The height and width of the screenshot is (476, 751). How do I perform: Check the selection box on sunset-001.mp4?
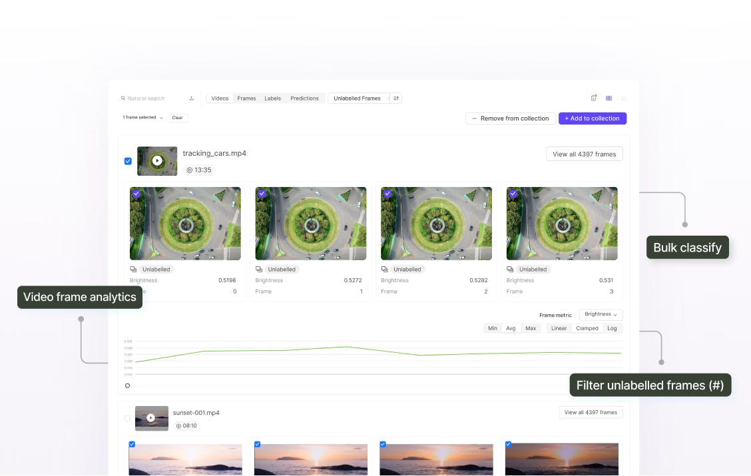[127, 418]
